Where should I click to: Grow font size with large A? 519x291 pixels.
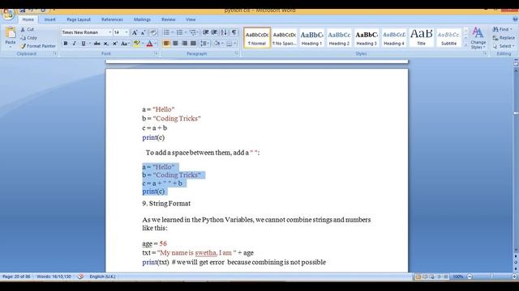(135, 32)
